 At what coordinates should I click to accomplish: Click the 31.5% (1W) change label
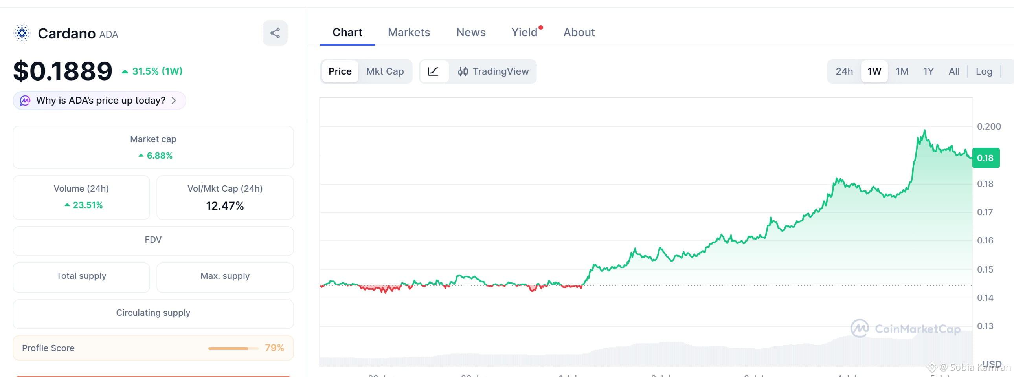(x=152, y=71)
